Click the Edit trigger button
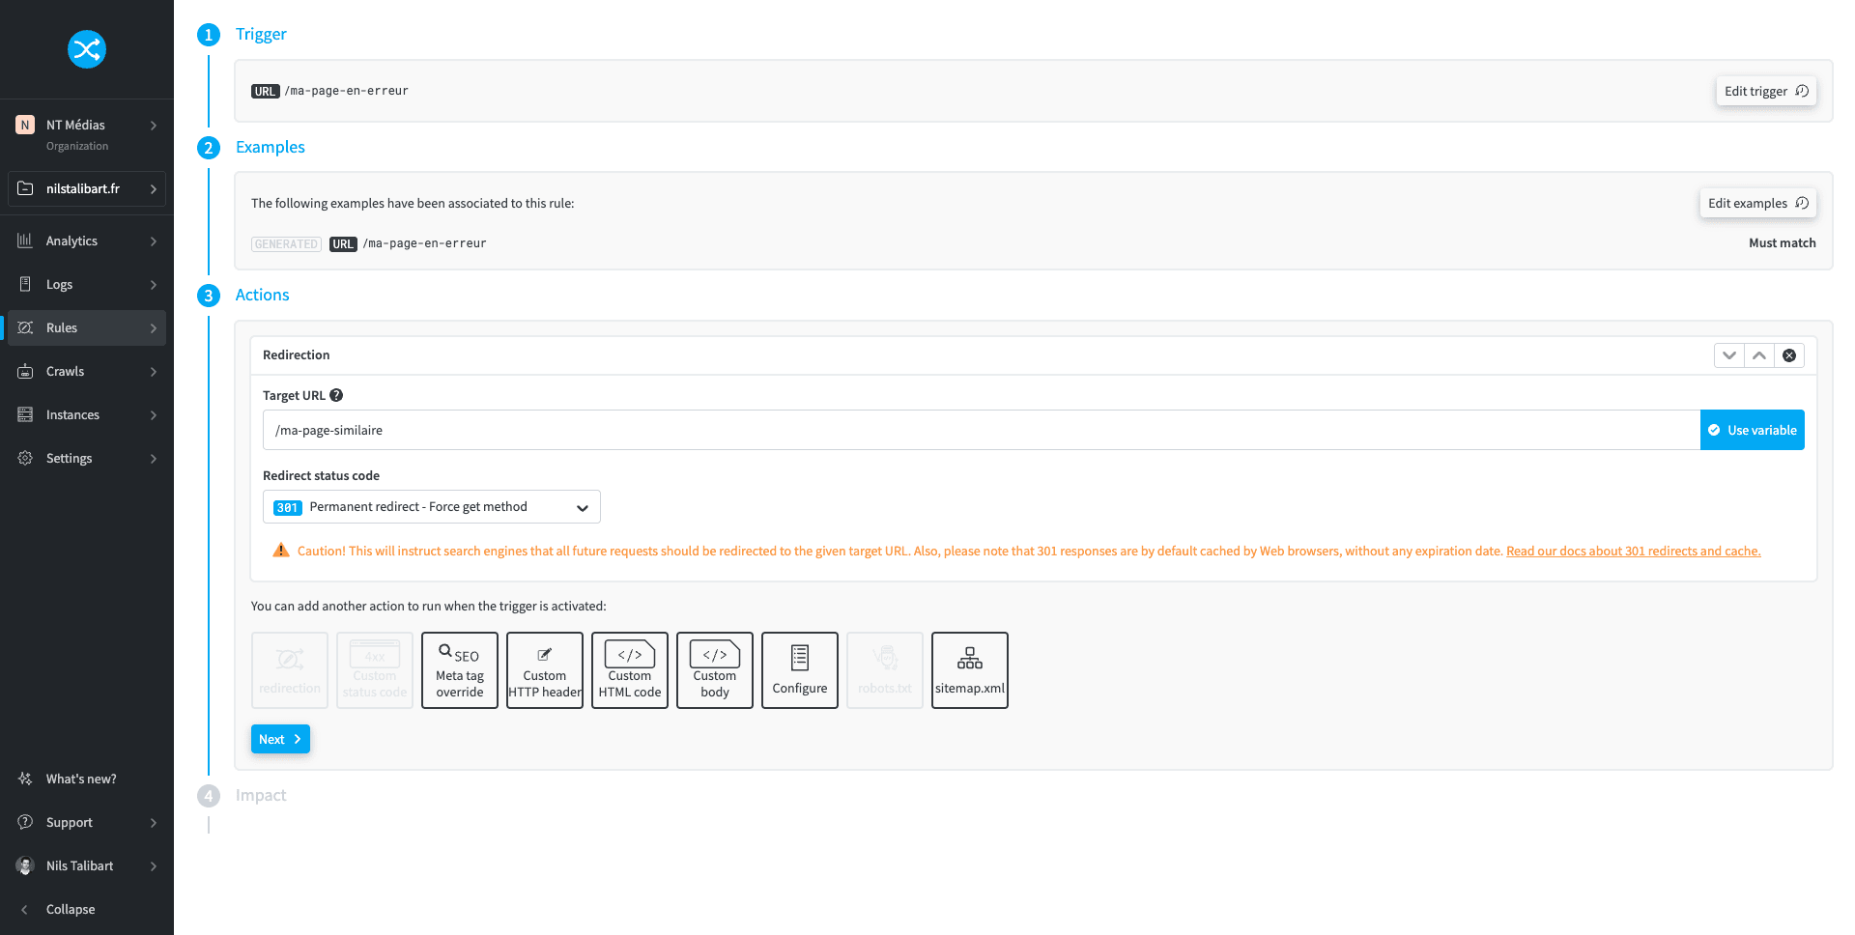 coord(1765,91)
